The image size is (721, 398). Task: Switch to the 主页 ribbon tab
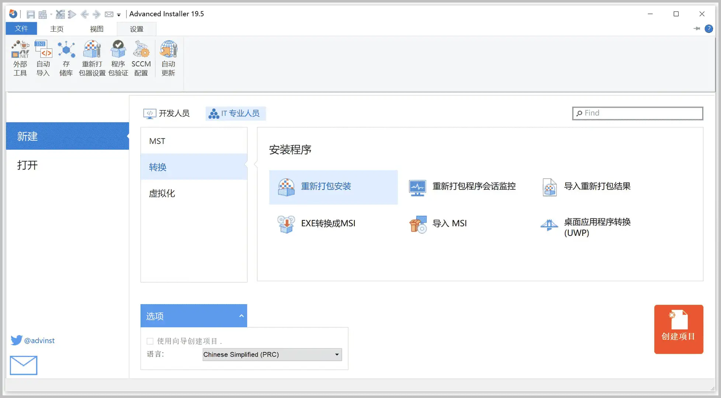click(57, 29)
